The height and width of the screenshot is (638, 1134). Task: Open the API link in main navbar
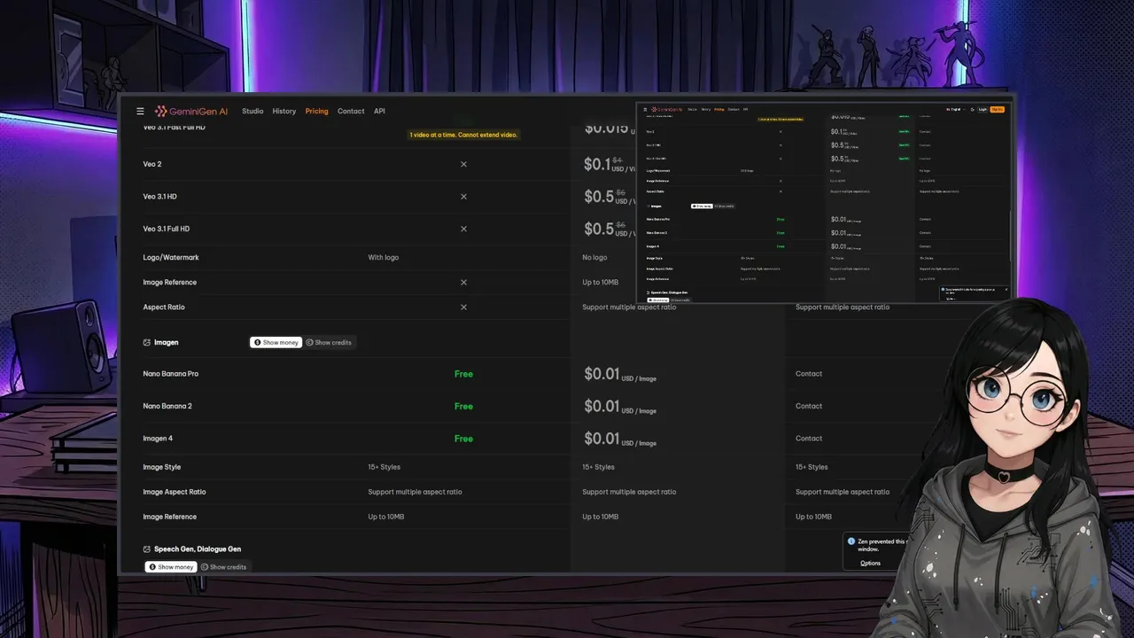379,111
